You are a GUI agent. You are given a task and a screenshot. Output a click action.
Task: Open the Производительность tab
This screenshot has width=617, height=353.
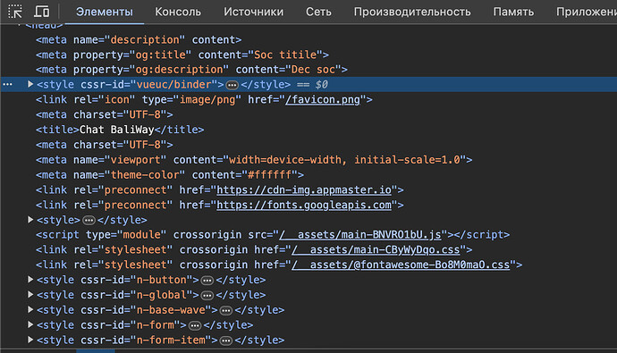tap(412, 12)
